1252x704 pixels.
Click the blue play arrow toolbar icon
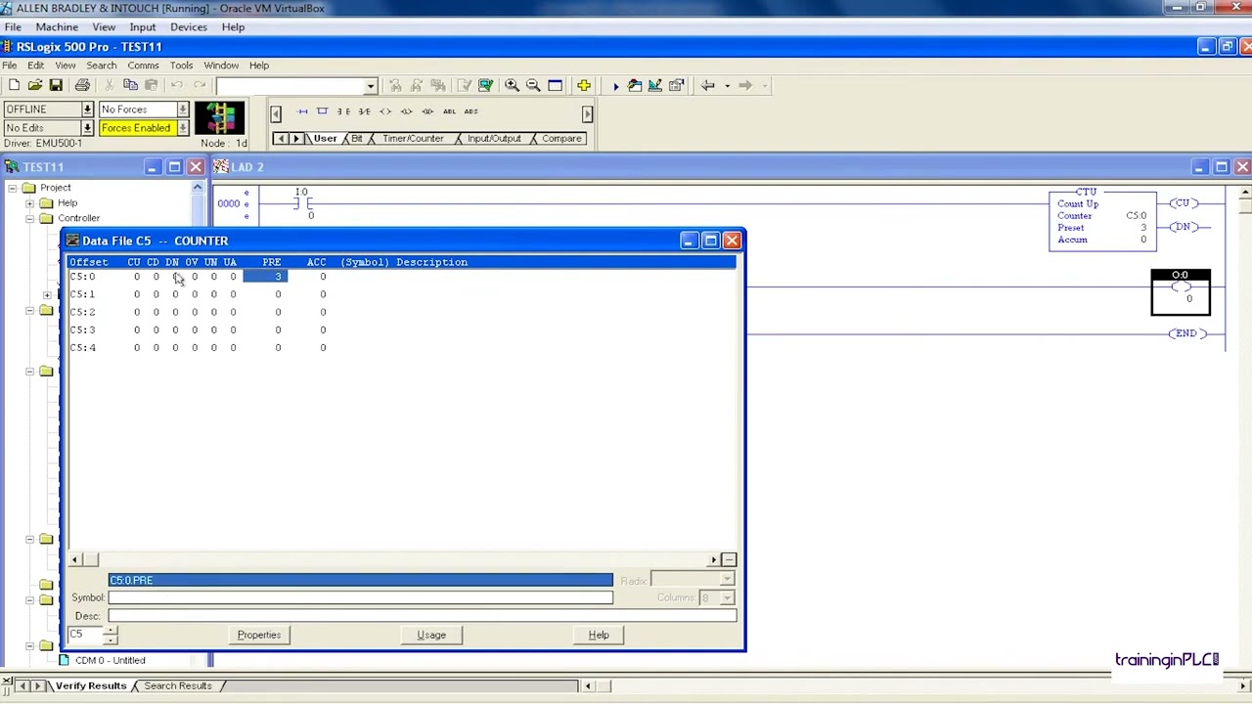click(615, 86)
